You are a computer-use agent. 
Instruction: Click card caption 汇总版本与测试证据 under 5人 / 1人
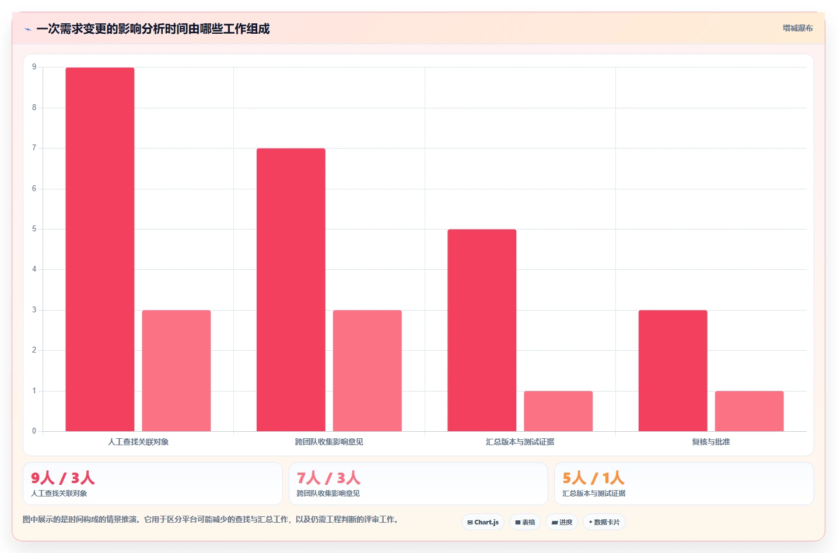594,494
